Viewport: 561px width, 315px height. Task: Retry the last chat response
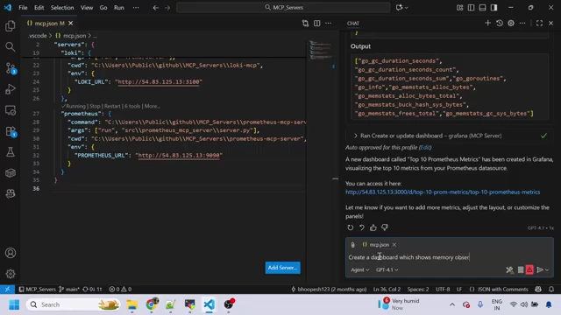tap(351, 227)
